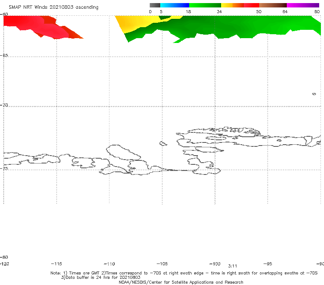Click the color bar label '34'
This screenshot has width=324, height=285.
[x=219, y=12]
